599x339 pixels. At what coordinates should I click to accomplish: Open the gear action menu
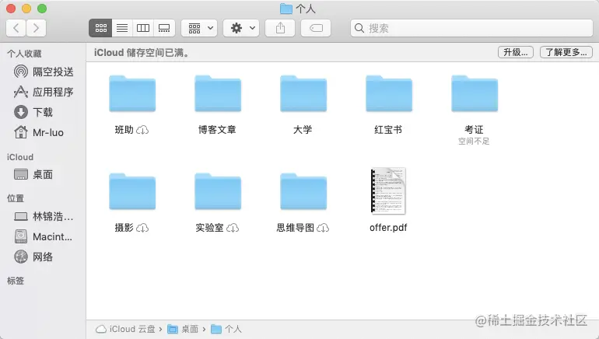coord(241,28)
